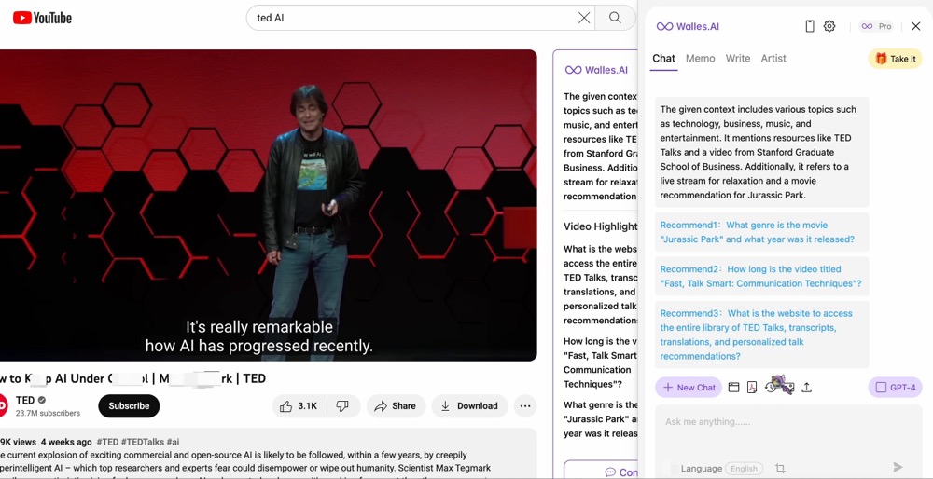Click the PDF file icon
Screen dimensions: 933x479
[752, 388]
